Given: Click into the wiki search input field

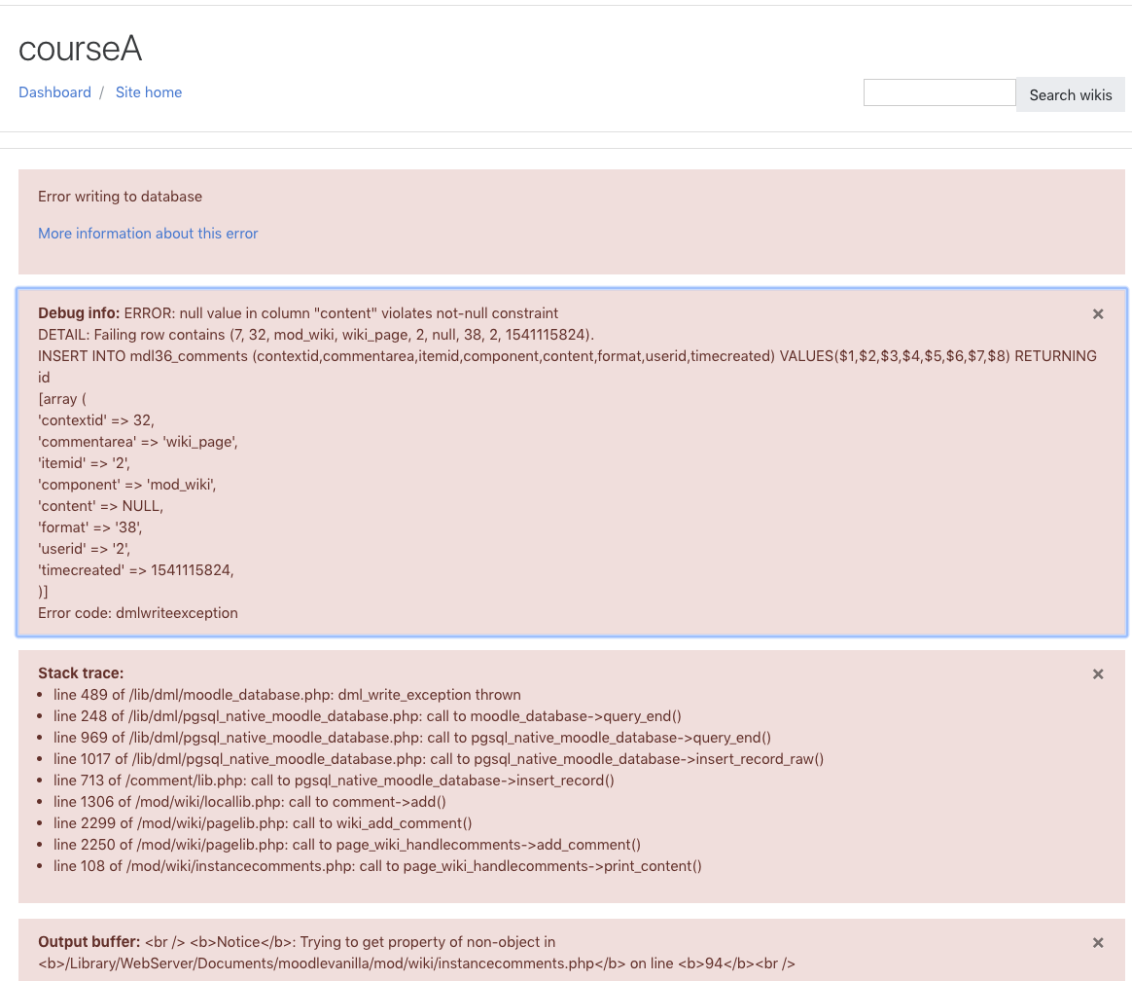Looking at the screenshot, I should coord(939,92).
